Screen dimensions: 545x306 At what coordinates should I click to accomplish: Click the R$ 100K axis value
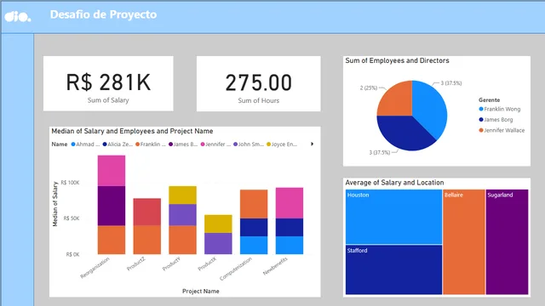point(70,183)
